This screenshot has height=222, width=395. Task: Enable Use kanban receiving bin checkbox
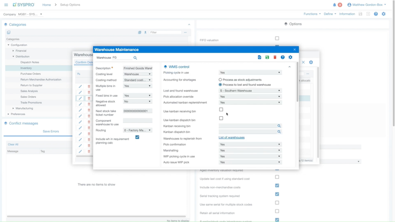[x=221, y=109]
